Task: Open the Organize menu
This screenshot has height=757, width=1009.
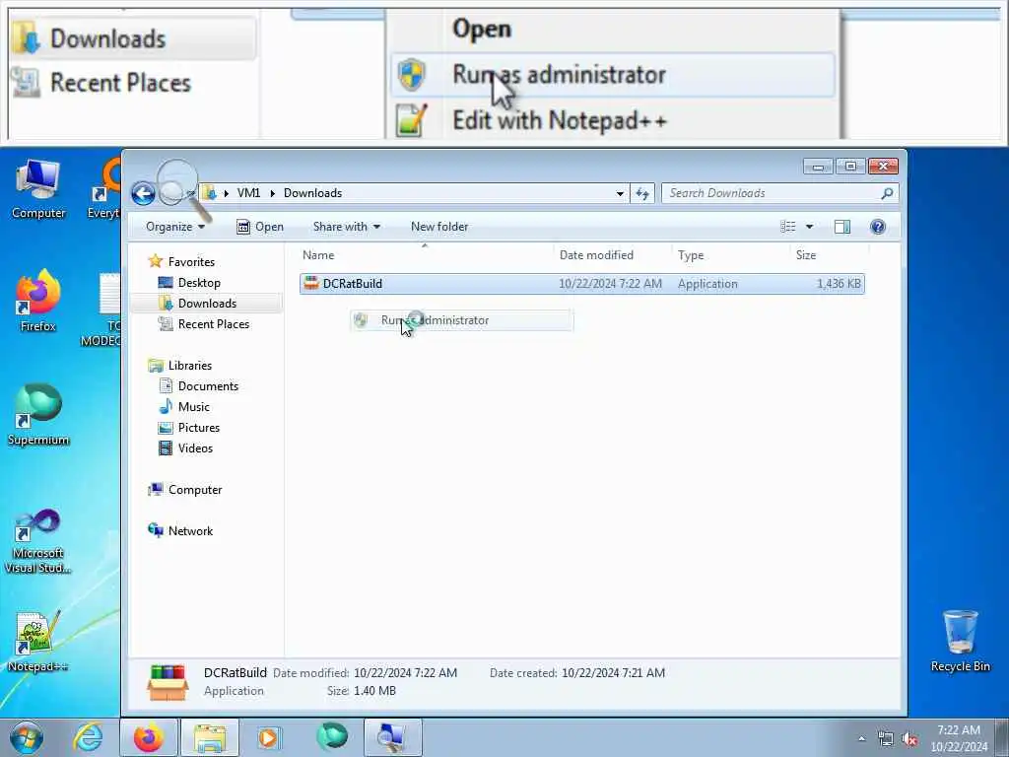Action: (x=175, y=227)
